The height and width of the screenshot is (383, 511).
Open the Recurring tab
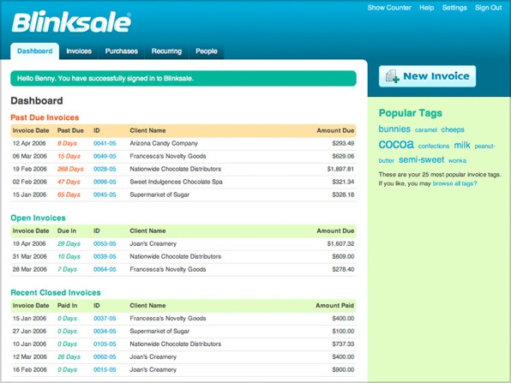click(x=166, y=51)
